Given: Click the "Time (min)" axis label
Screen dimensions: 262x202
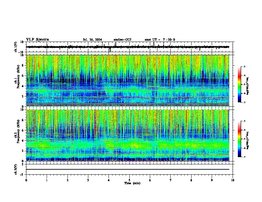Looking at the screenshot, I should tap(132, 183).
